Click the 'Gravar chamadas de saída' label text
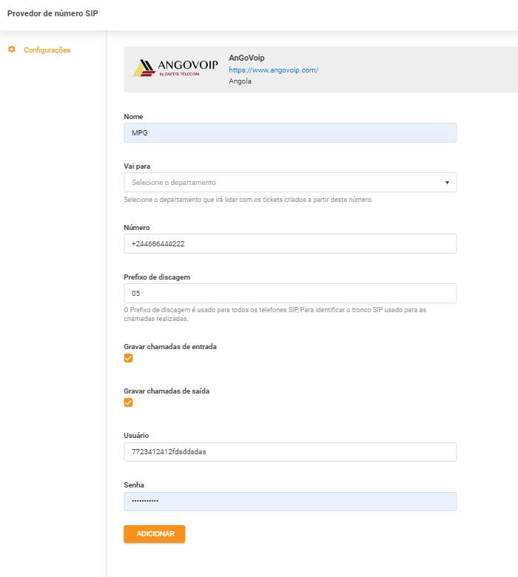518x577 pixels. 166,391
